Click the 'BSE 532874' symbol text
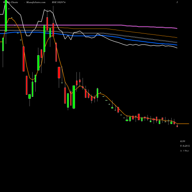The height and width of the screenshot is (192, 192). 59,2
